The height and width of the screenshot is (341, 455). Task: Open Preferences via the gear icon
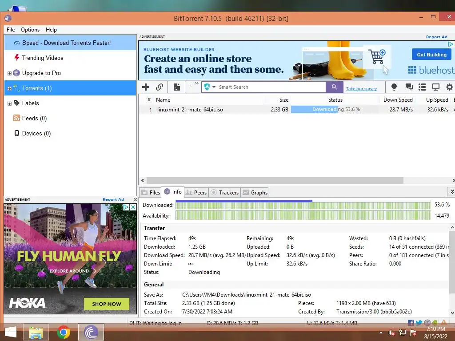coord(449,87)
